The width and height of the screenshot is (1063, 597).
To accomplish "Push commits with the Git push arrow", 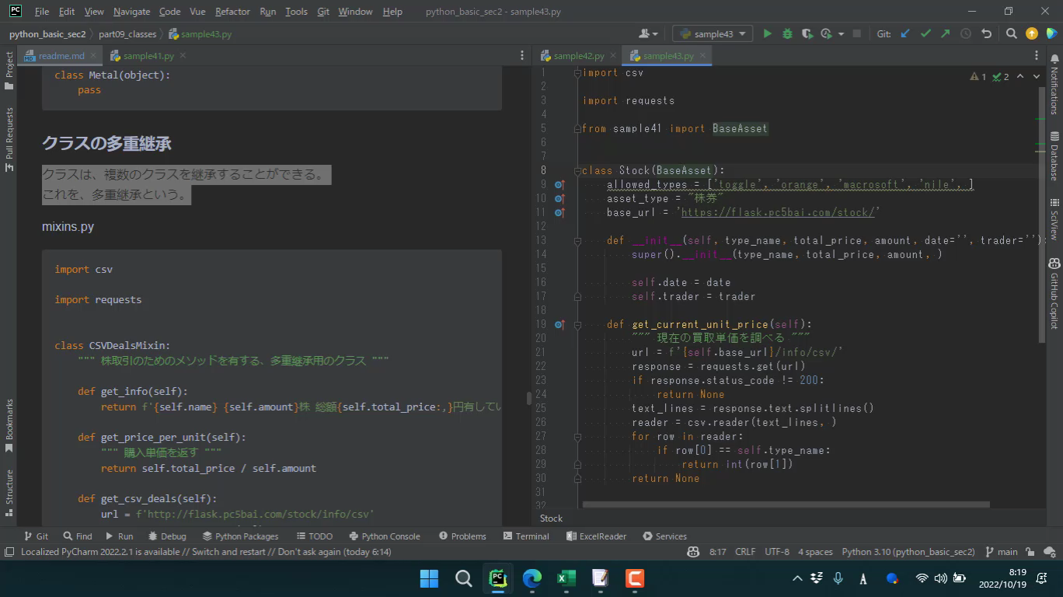I will pos(945,33).
